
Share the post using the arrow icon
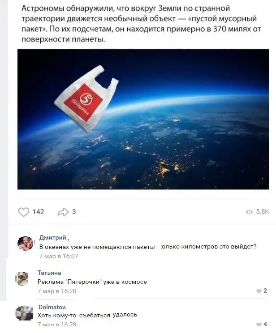coord(63,212)
